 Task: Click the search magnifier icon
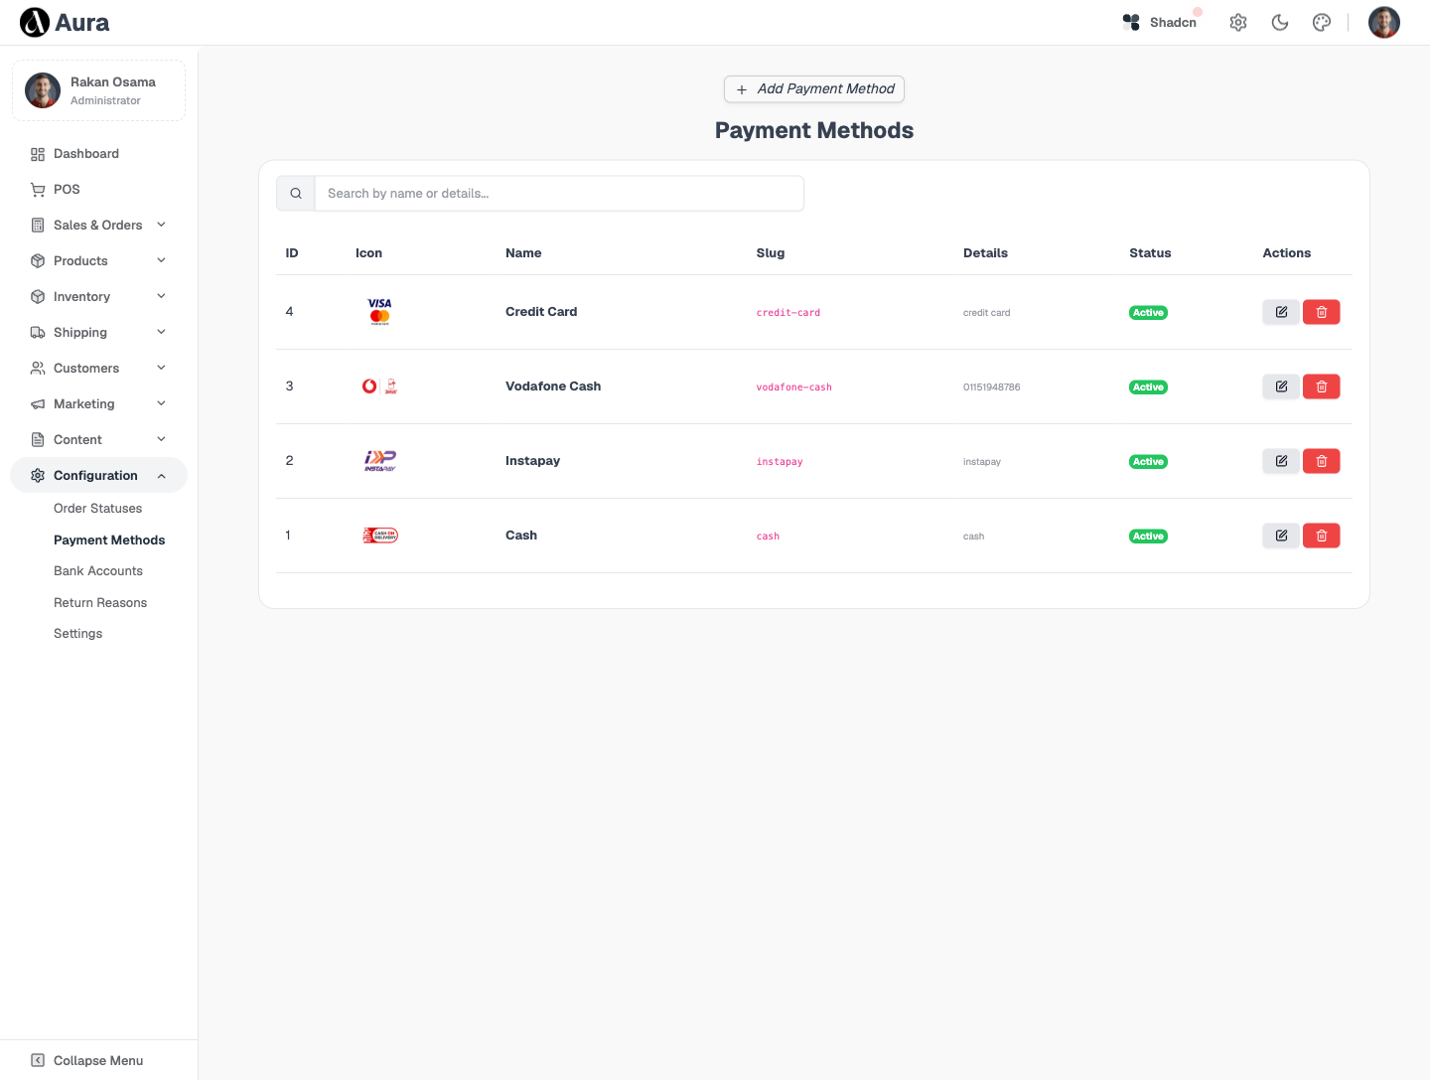296,194
